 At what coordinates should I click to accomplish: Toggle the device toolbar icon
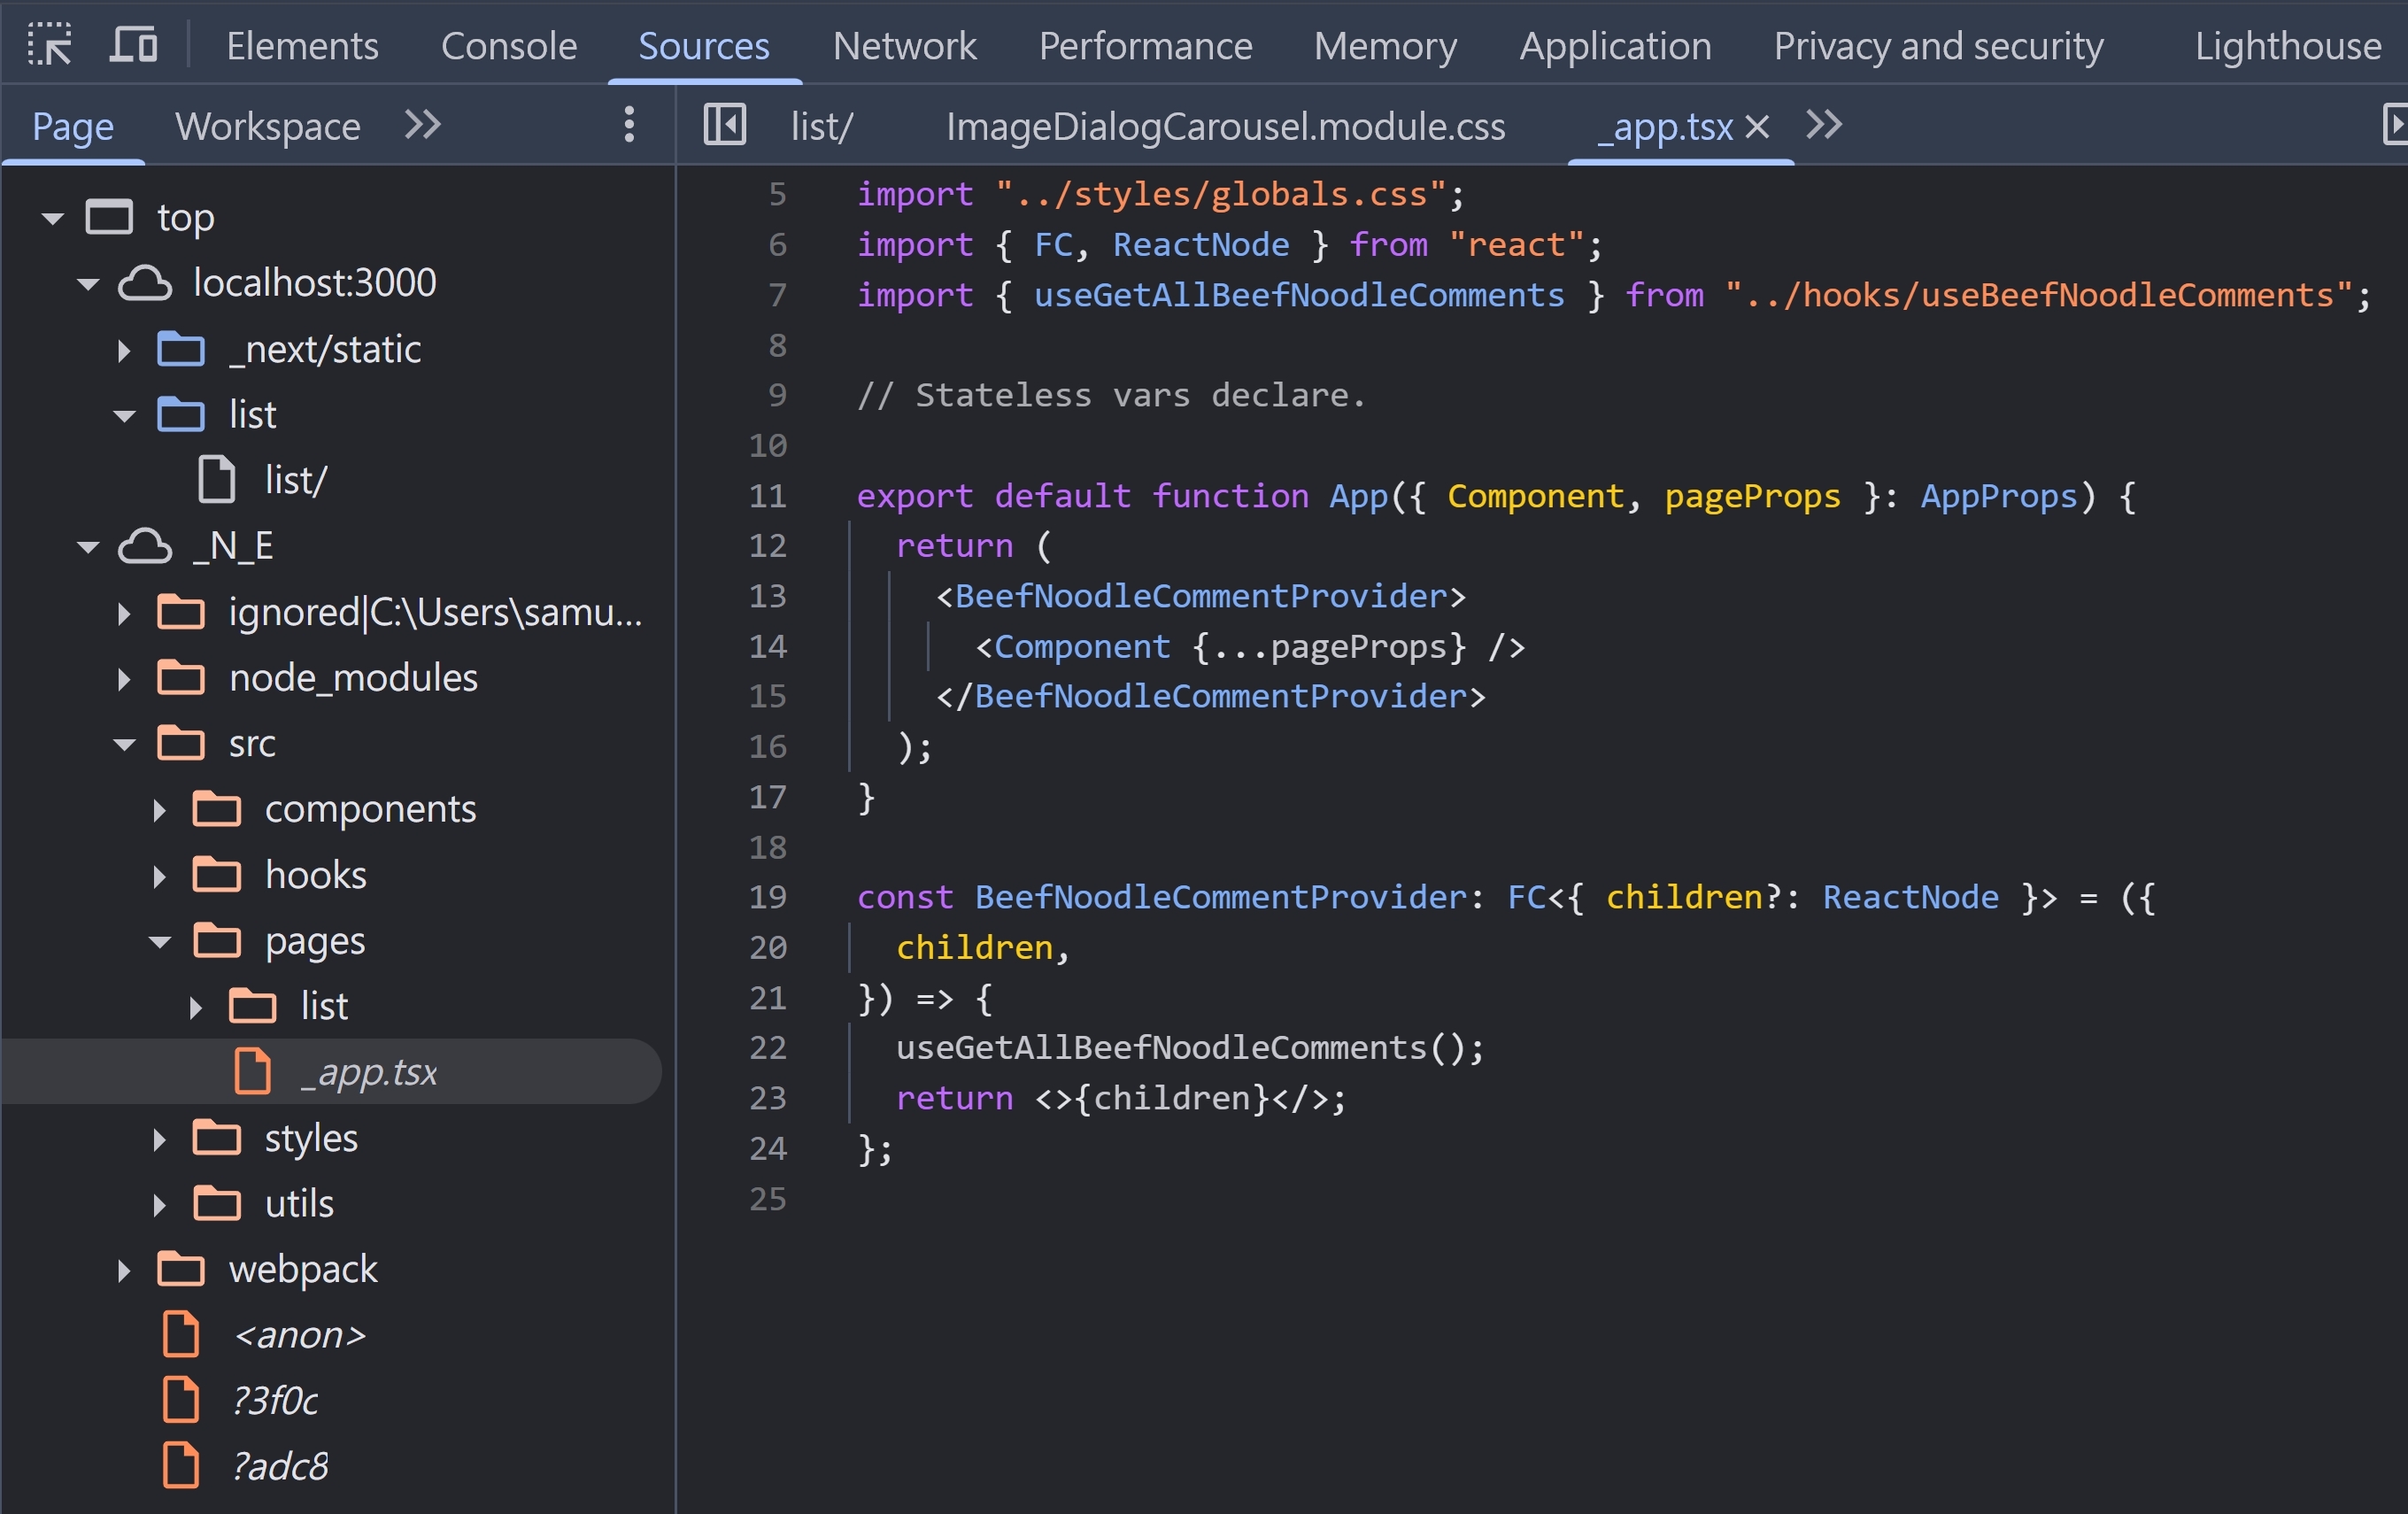tap(133, 45)
